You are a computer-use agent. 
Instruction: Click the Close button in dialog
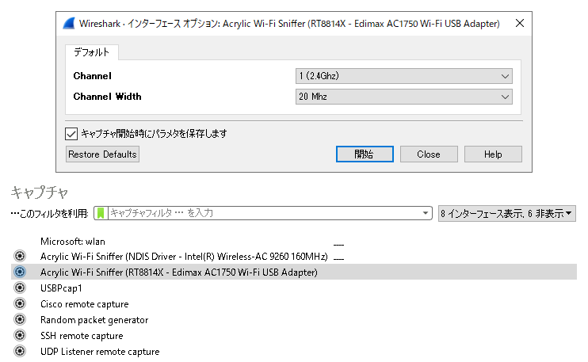[429, 154]
